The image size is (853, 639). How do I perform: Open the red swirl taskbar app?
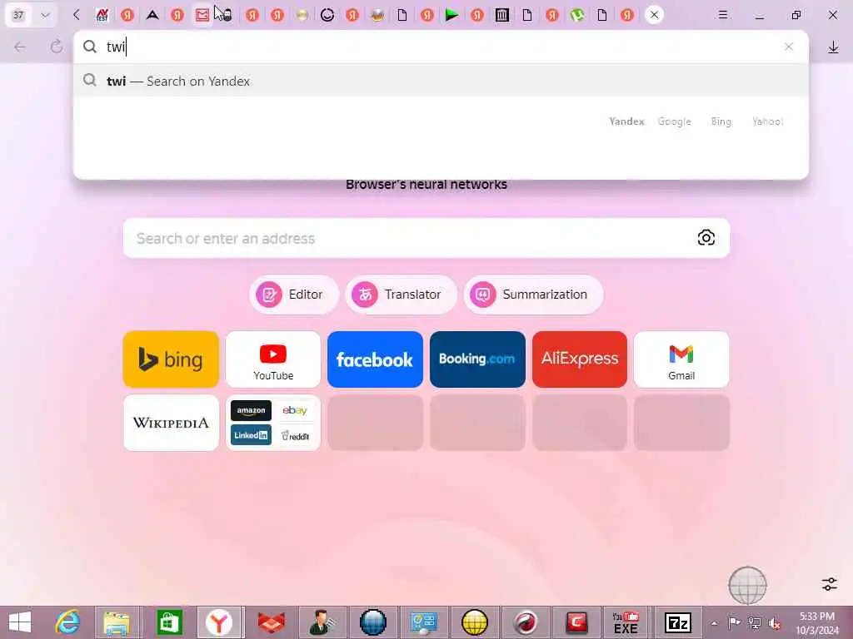526,622
